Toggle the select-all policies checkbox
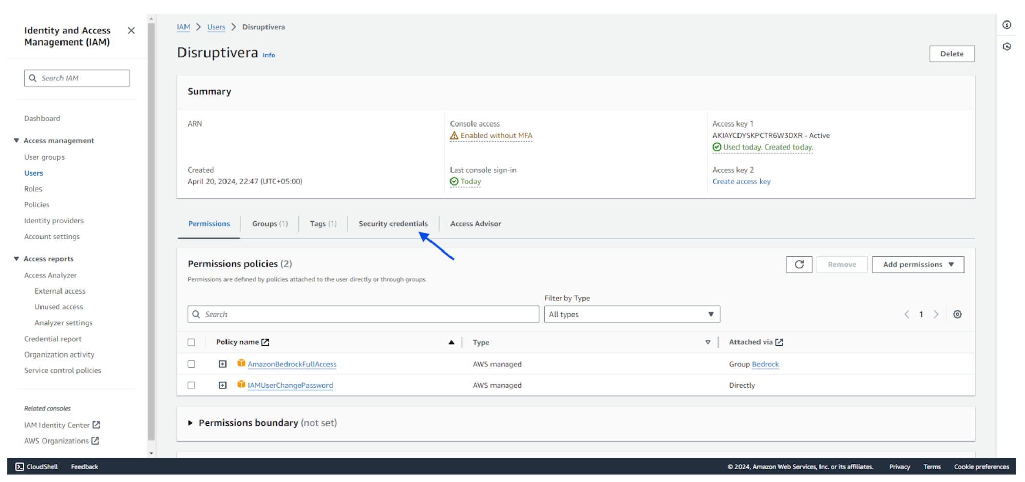Image resolution: width=1025 pixels, height=482 pixels. (x=191, y=342)
